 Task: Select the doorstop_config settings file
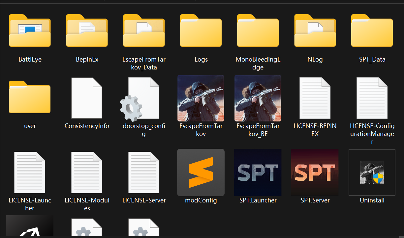coord(144,98)
